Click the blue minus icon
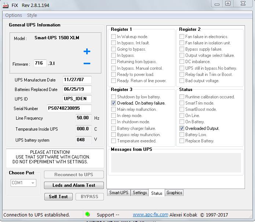This screenshot has width=255, height=222. [x=87, y=63]
